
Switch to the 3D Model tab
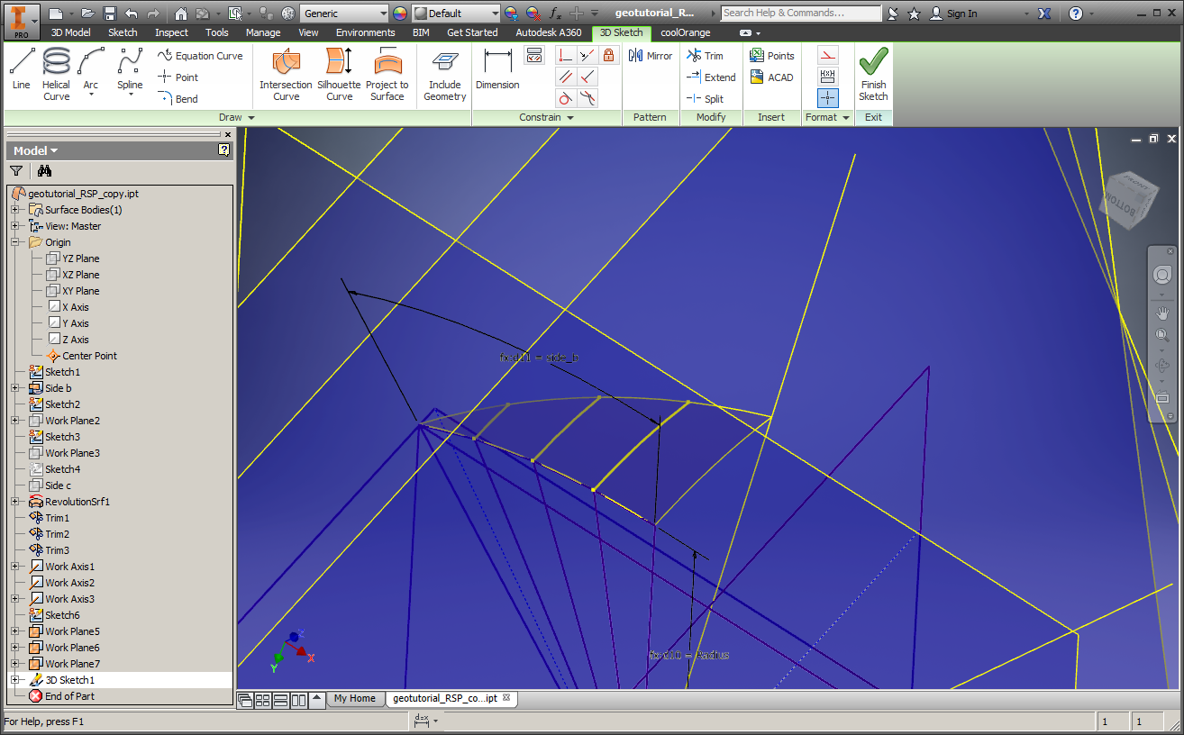coord(70,32)
